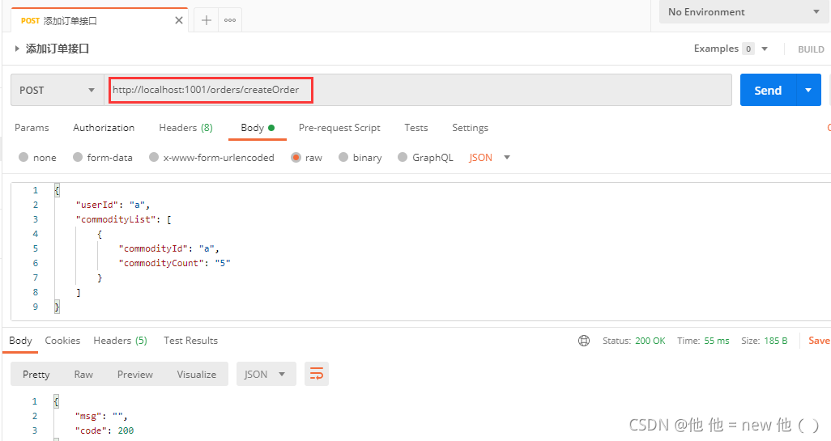
Task: Click the Status 200 OK text
Action: [x=634, y=341]
